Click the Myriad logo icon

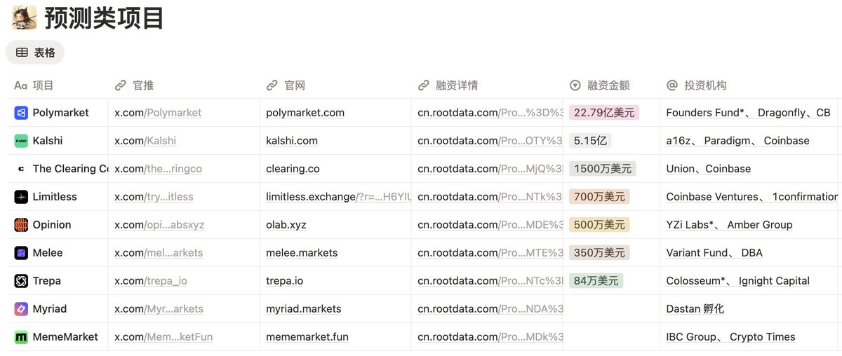[x=21, y=309]
